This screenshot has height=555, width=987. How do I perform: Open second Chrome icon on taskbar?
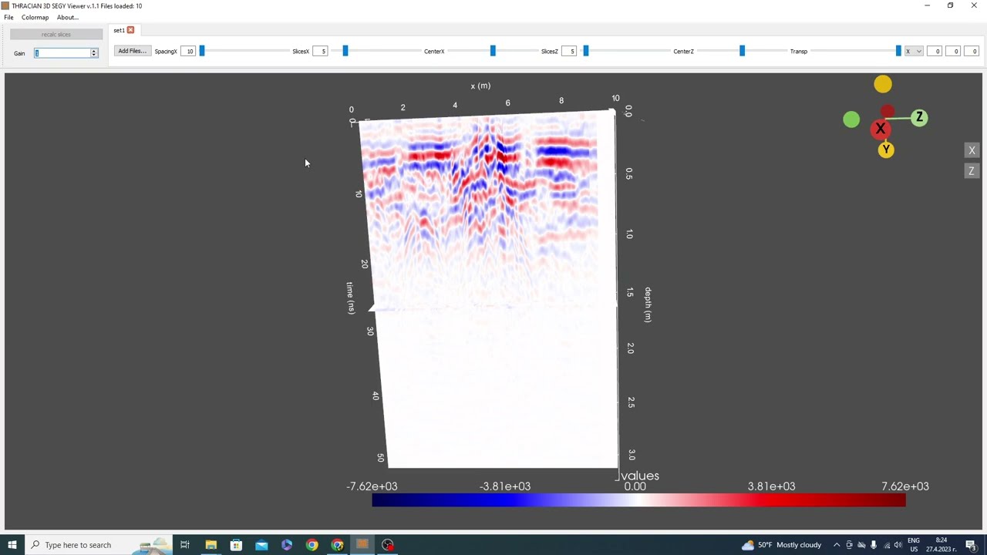click(338, 545)
